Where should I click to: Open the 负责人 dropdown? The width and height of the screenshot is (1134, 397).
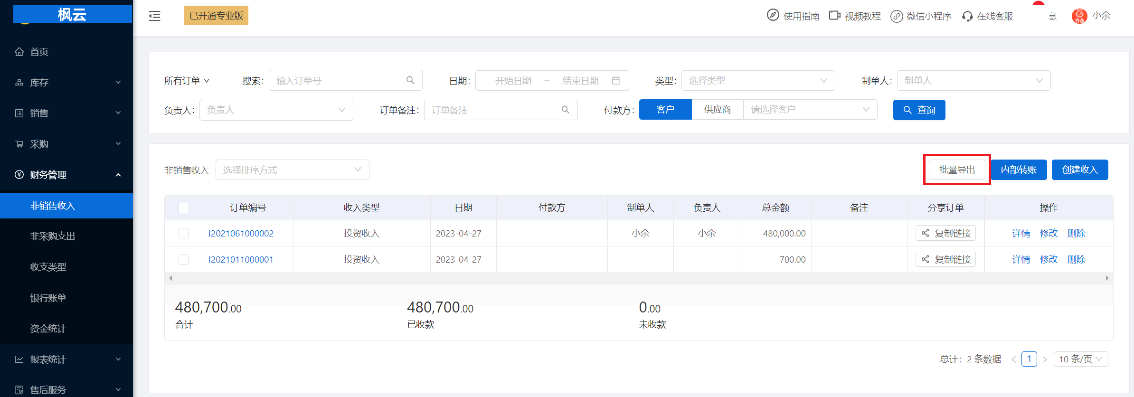[x=276, y=110]
